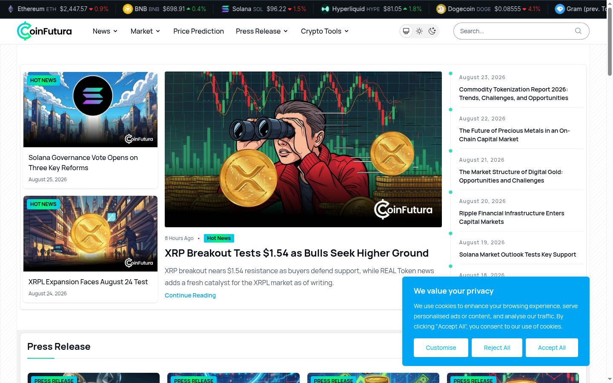Expand the Market dropdown menu
The width and height of the screenshot is (613, 383).
pos(146,31)
